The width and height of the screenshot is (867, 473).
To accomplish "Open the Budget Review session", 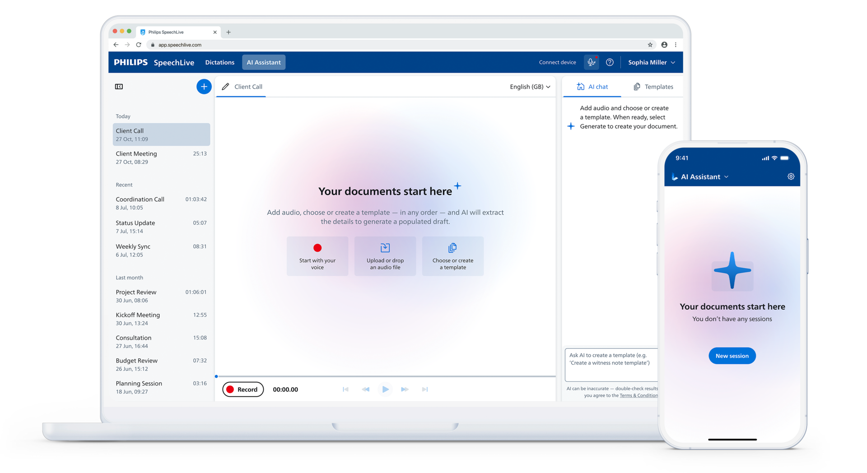I will click(x=161, y=364).
